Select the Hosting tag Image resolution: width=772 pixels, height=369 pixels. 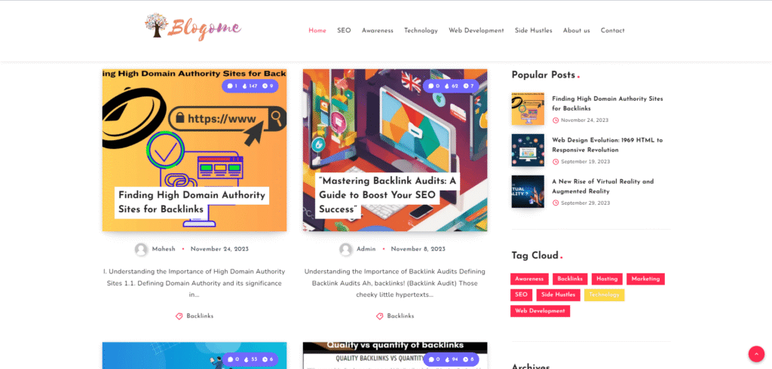607,279
